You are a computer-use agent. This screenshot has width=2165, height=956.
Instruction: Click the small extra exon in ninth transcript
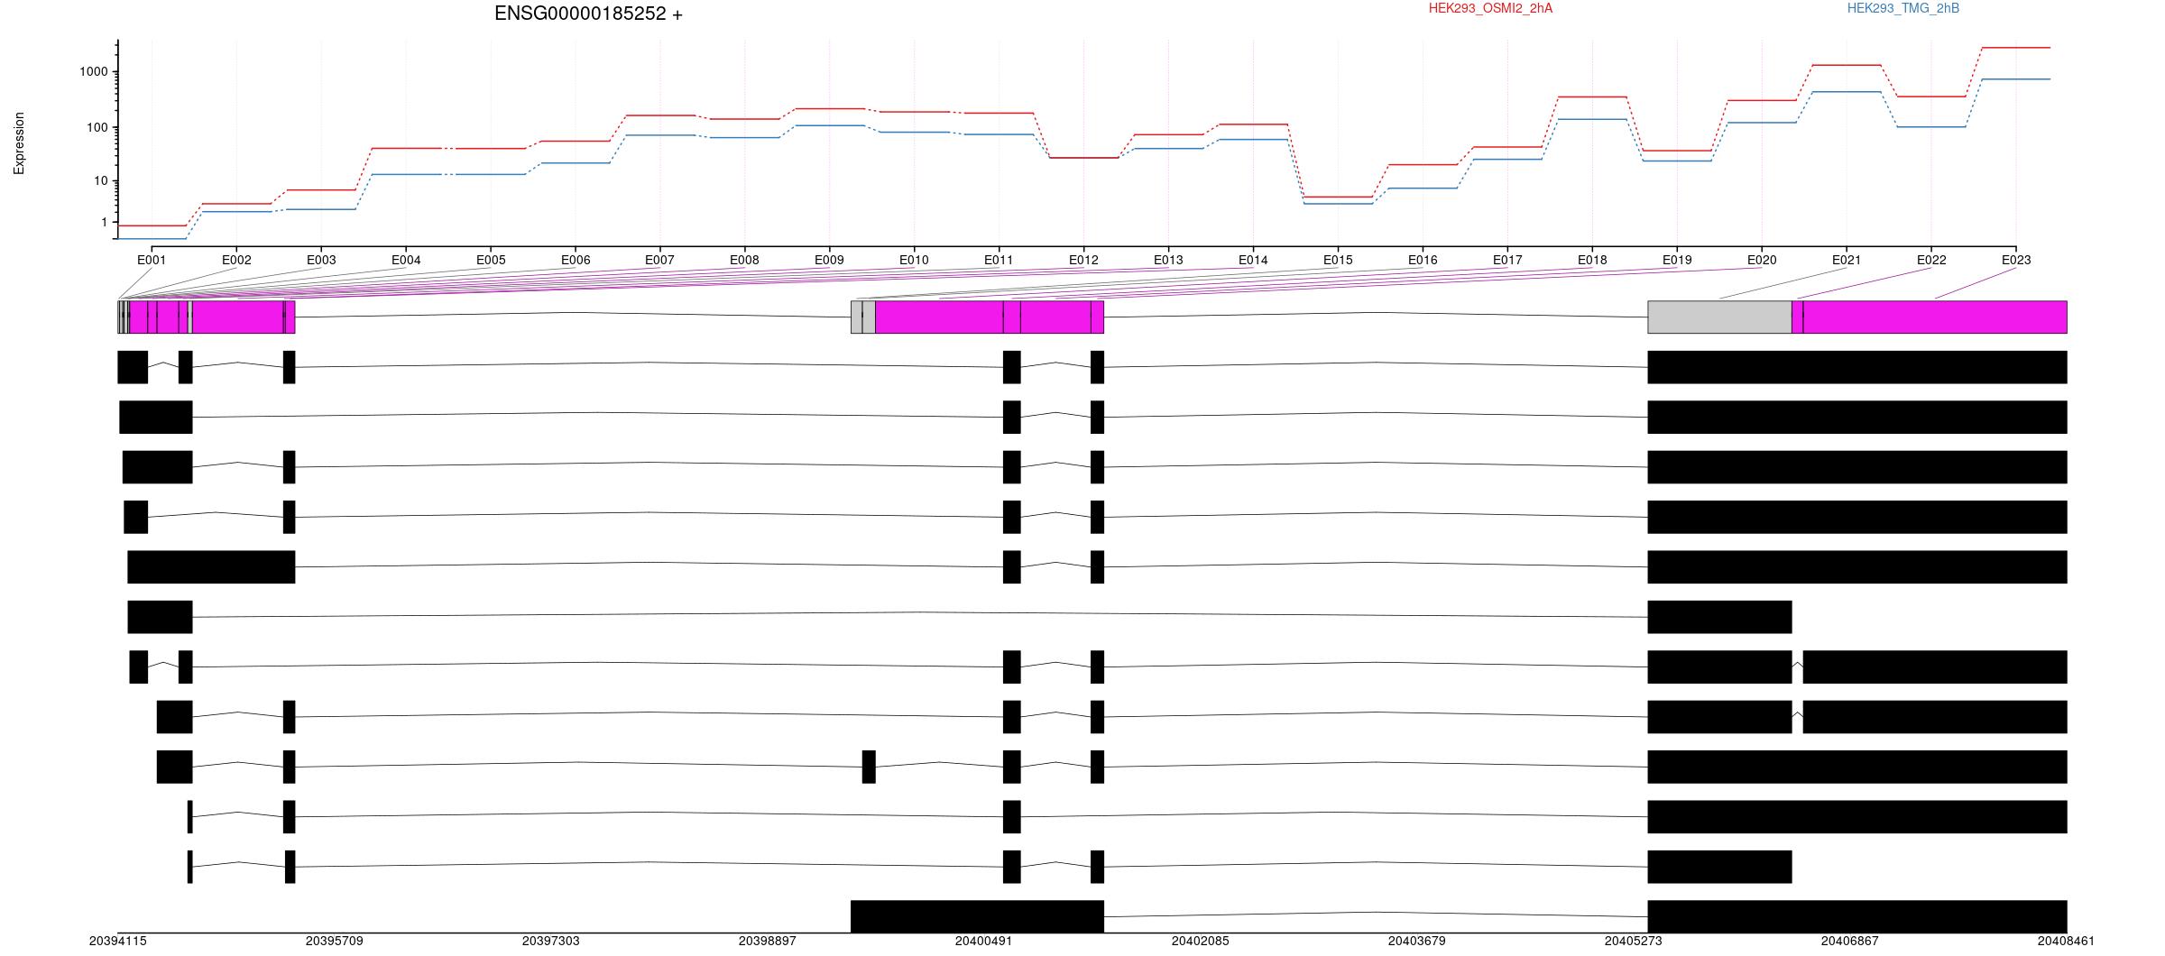(869, 767)
